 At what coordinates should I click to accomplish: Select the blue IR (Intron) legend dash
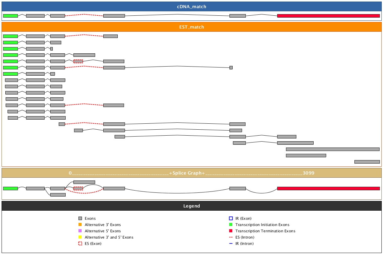pyautogui.click(x=231, y=244)
